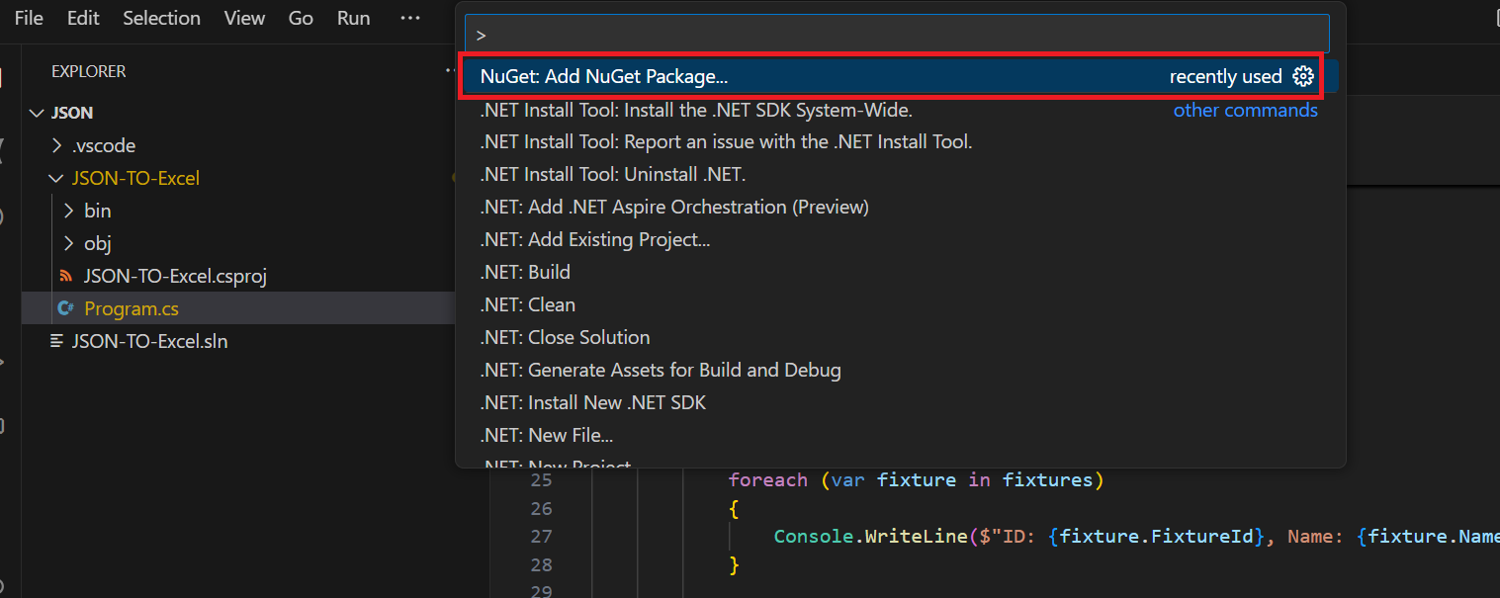Click the foreach keyword on line 25

coord(768,480)
